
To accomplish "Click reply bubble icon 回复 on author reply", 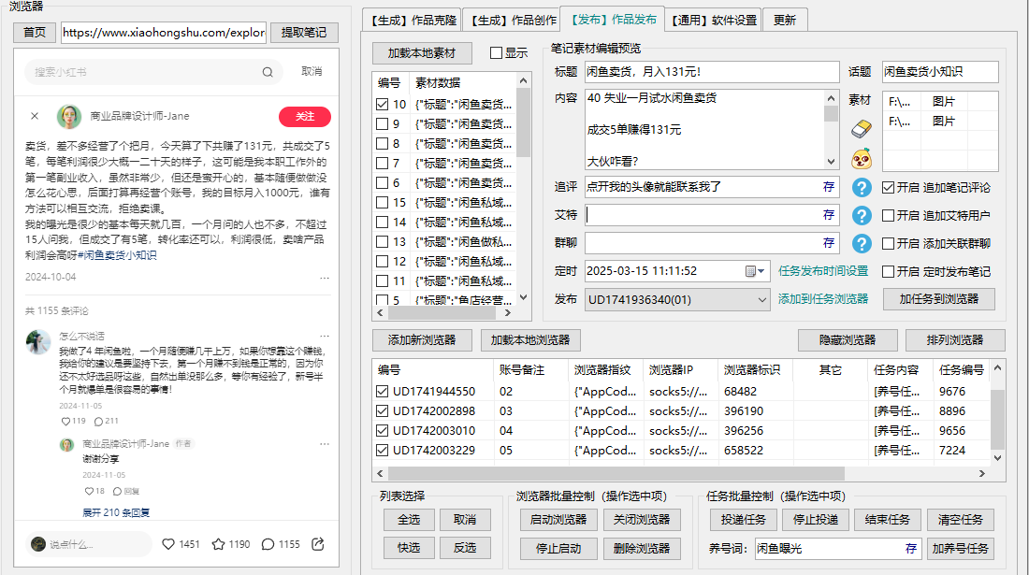I will point(118,491).
